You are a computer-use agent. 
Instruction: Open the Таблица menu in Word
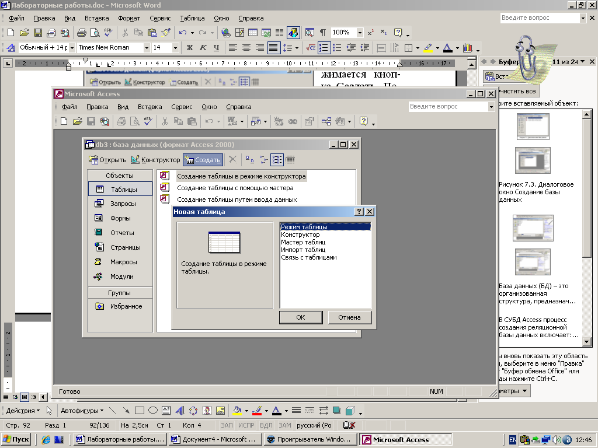coord(192,18)
